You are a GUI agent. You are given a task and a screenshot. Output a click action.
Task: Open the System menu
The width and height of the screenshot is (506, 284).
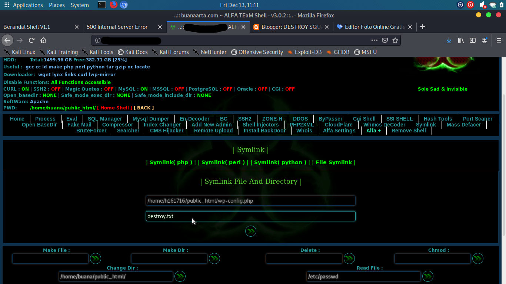pos(80,5)
